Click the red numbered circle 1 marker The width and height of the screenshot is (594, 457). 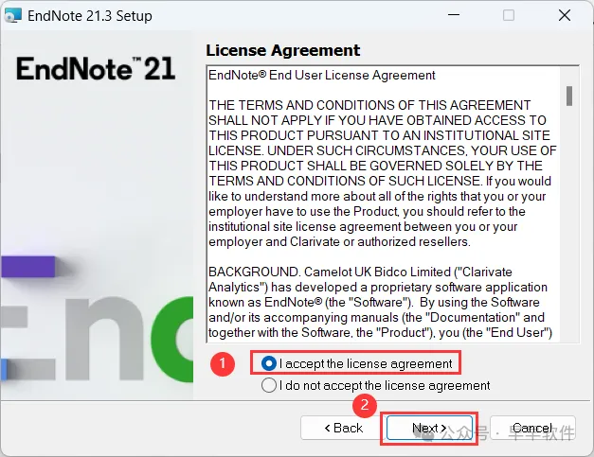click(x=223, y=363)
